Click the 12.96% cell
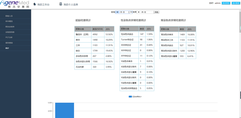The width and height of the screenshot is (241, 118). [x=191, y=51]
